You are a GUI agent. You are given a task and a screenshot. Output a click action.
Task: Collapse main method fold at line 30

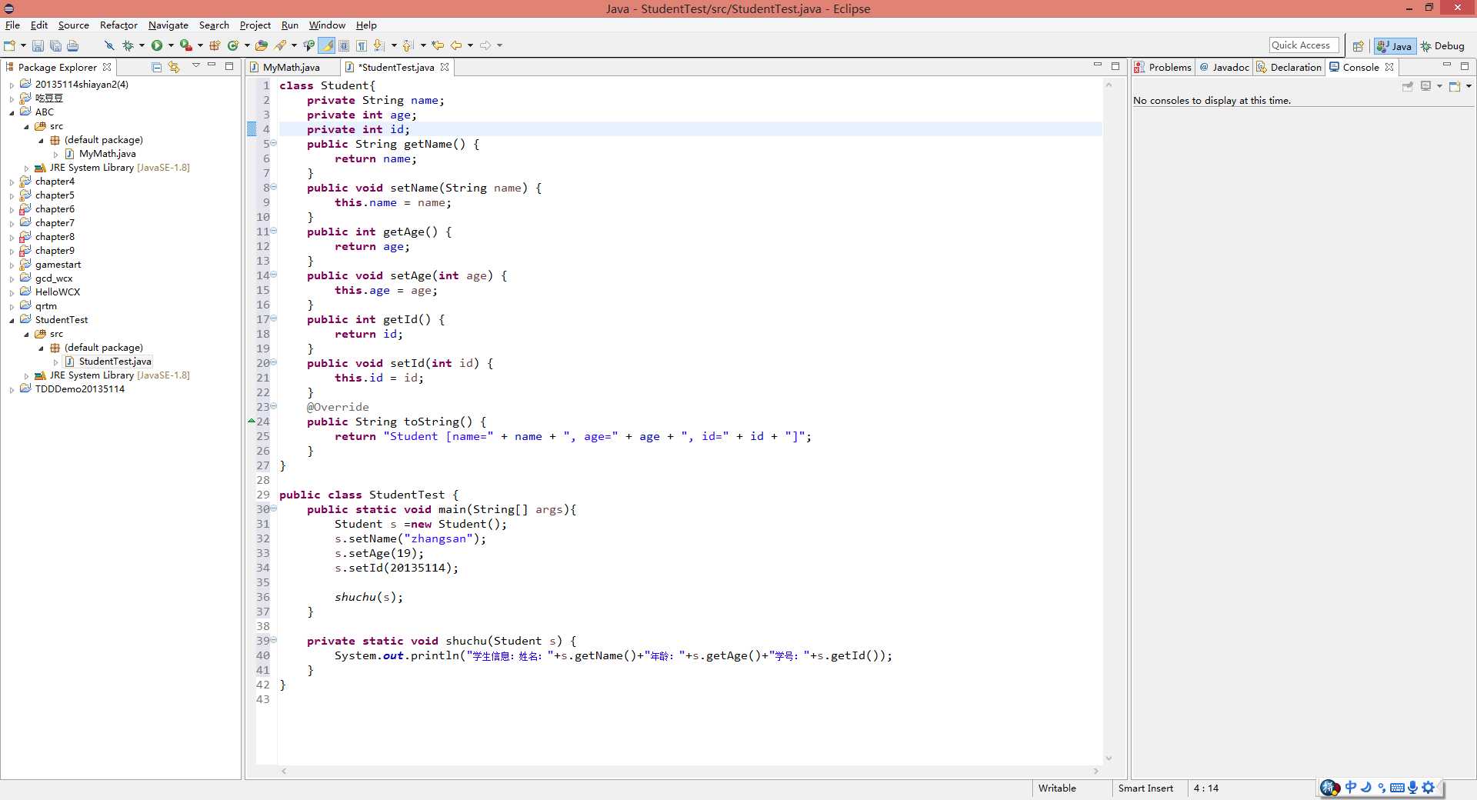coord(274,508)
